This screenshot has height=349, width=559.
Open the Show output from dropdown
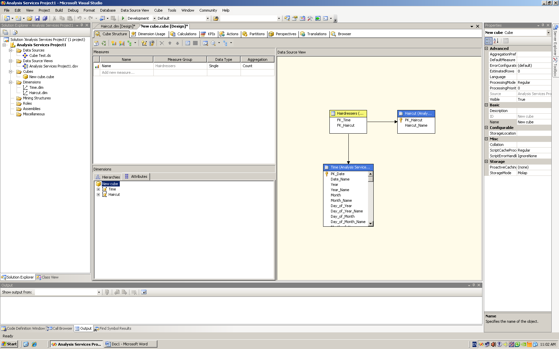[99, 292]
